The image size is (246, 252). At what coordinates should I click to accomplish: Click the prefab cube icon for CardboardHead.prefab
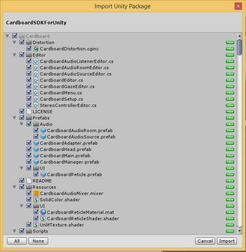click(x=36, y=149)
